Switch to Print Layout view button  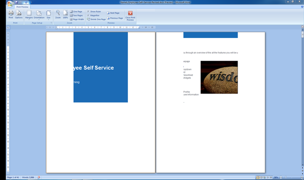tap(258, 177)
